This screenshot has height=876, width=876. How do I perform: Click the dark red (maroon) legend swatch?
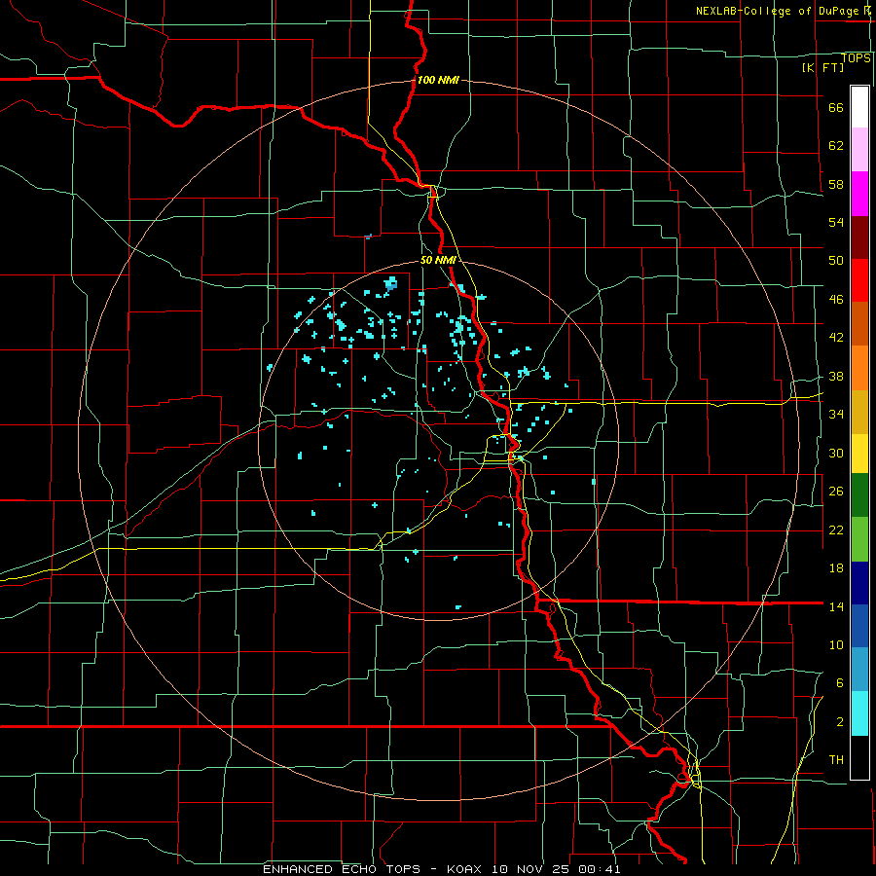click(x=859, y=238)
